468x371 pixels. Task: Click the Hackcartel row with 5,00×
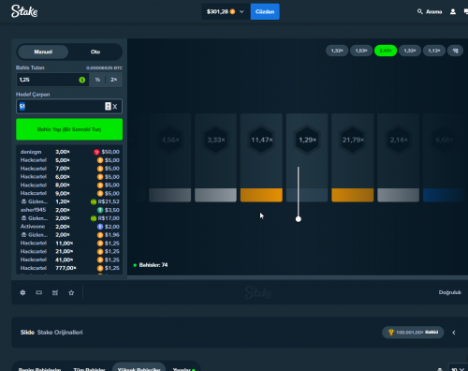click(69, 160)
